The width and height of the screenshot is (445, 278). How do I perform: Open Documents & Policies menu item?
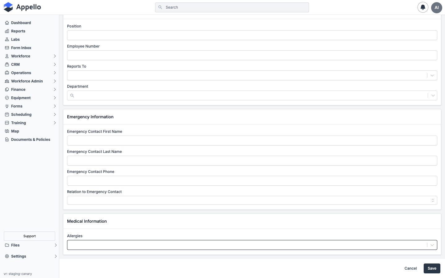pyautogui.click(x=30, y=140)
